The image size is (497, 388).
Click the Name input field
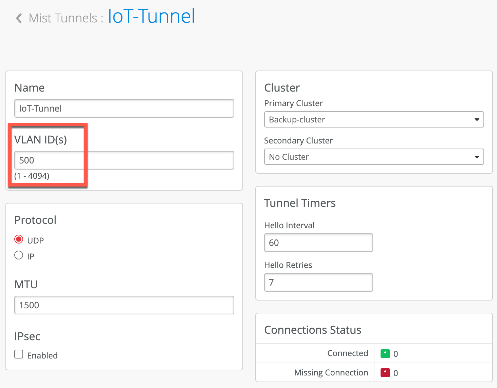(124, 109)
